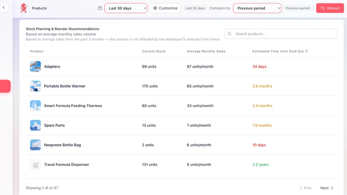Viewport: 347px width, 195px height.
Task: Click info icon beside Estimated Time Until Sold Out
Action: point(307,51)
